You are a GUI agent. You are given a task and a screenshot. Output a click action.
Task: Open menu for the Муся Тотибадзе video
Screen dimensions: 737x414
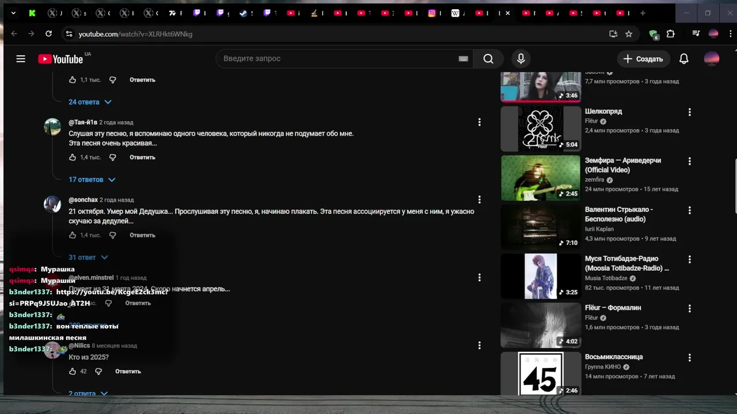[x=689, y=259]
